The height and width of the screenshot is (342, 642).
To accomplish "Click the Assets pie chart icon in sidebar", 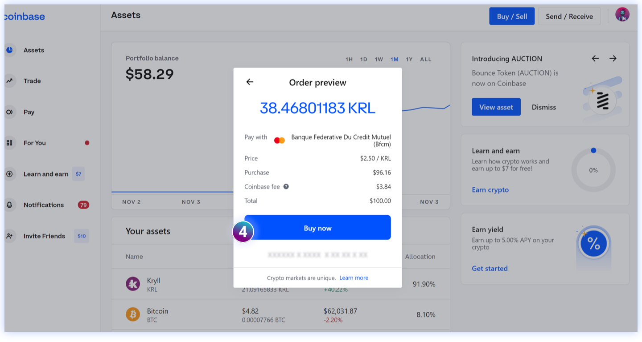I will 9,50.
